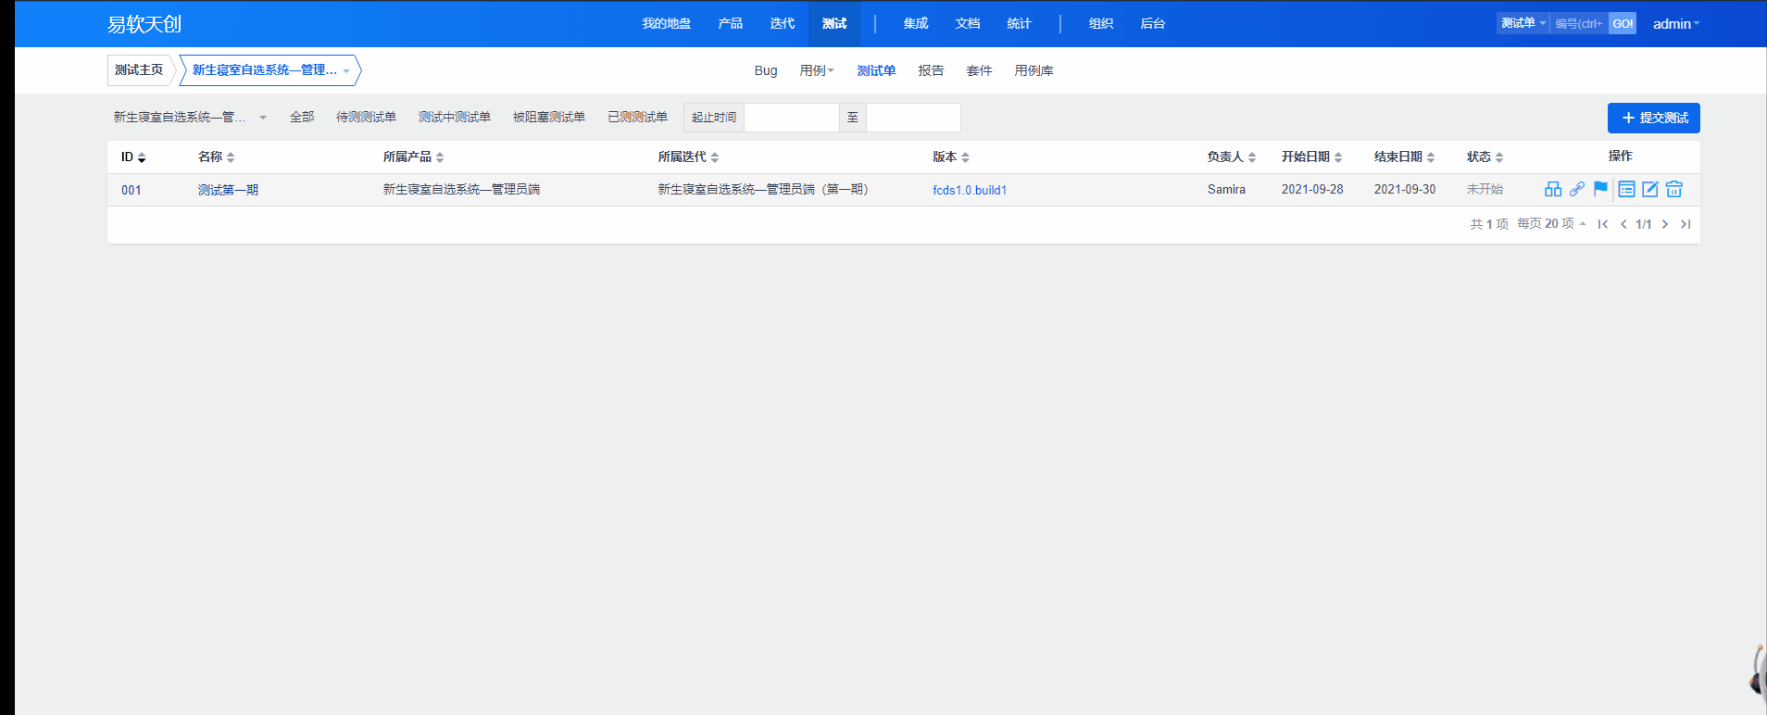Delete test task 001 with trash icon
This screenshot has width=1767, height=715.
(x=1674, y=189)
